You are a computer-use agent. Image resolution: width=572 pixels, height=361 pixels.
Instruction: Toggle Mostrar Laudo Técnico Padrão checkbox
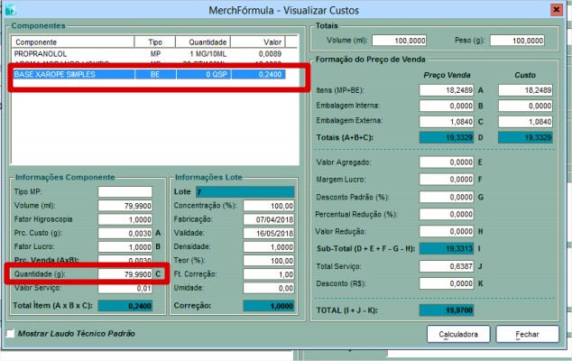(x=11, y=333)
